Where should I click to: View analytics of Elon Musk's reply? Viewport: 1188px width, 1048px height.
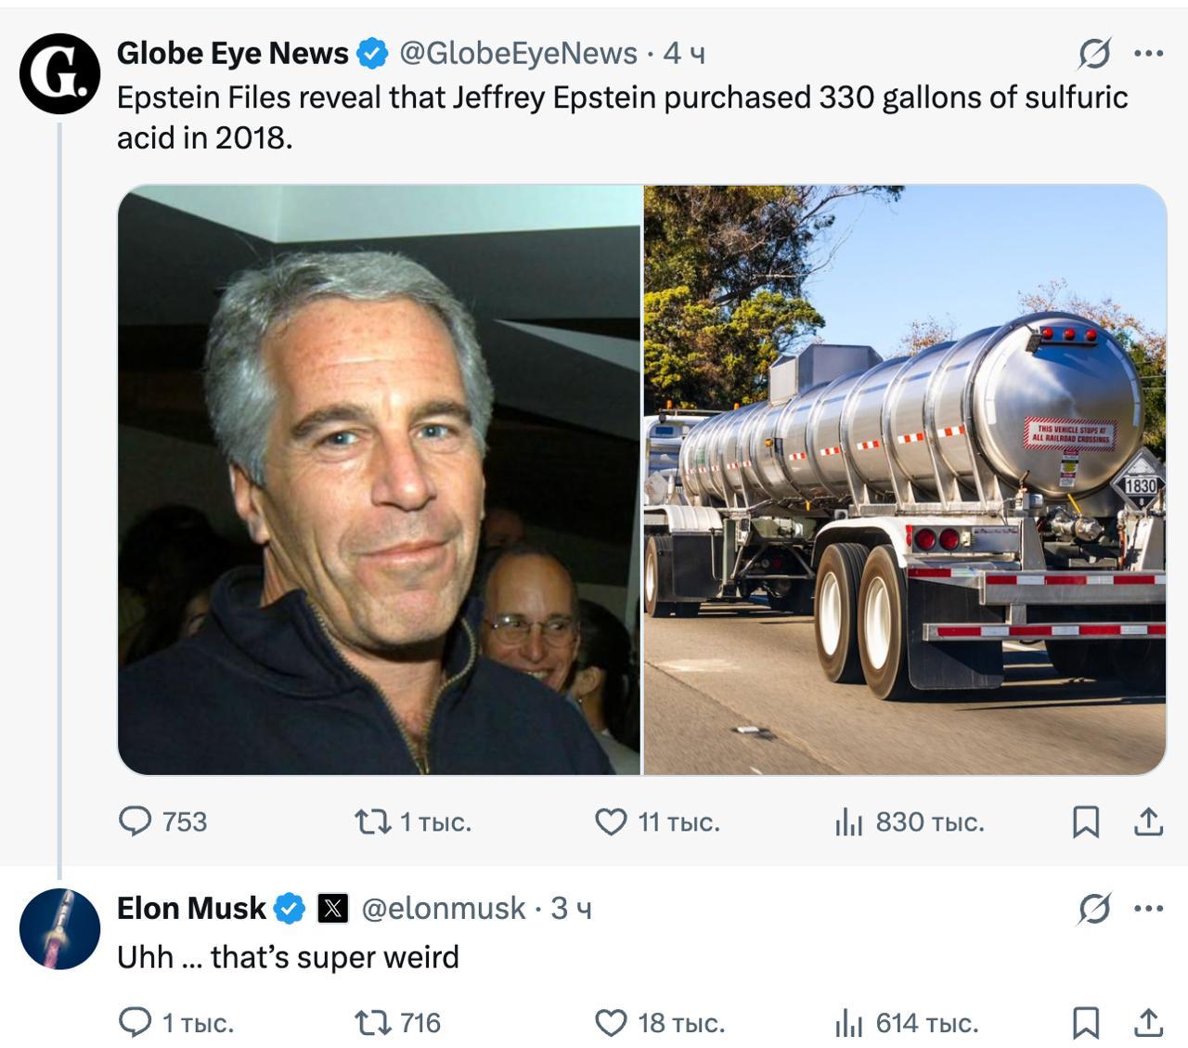click(x=848, y=1023)
